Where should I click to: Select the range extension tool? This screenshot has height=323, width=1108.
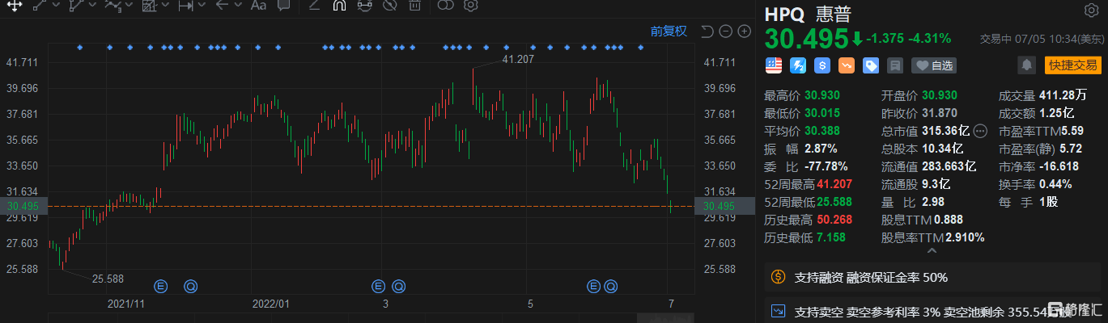click(x=185, y=5)
